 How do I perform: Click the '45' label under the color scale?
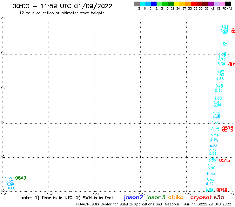(x=218, y=9)
